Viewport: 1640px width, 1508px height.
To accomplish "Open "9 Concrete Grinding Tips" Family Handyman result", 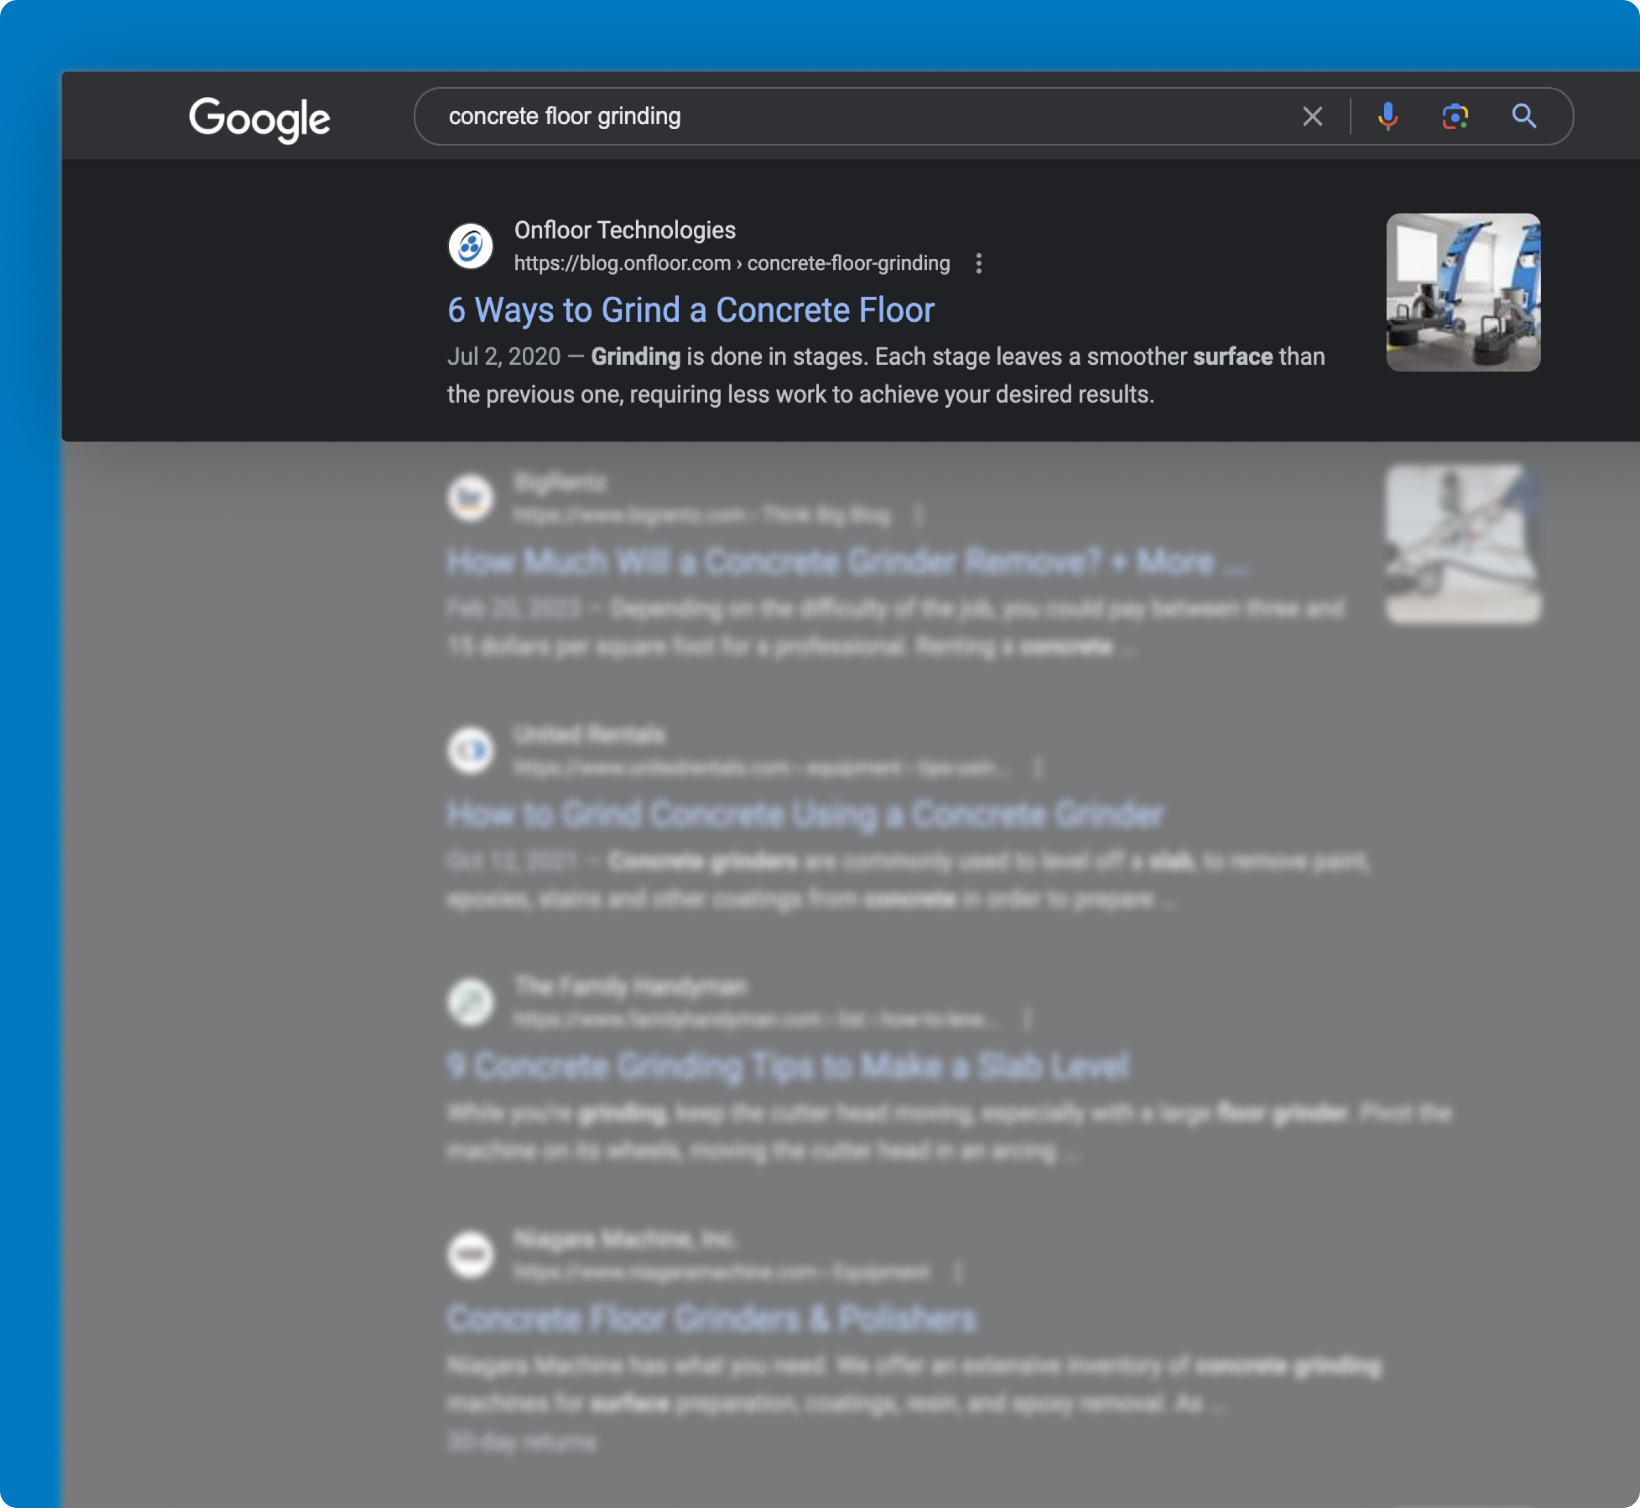I will 788,1066.
